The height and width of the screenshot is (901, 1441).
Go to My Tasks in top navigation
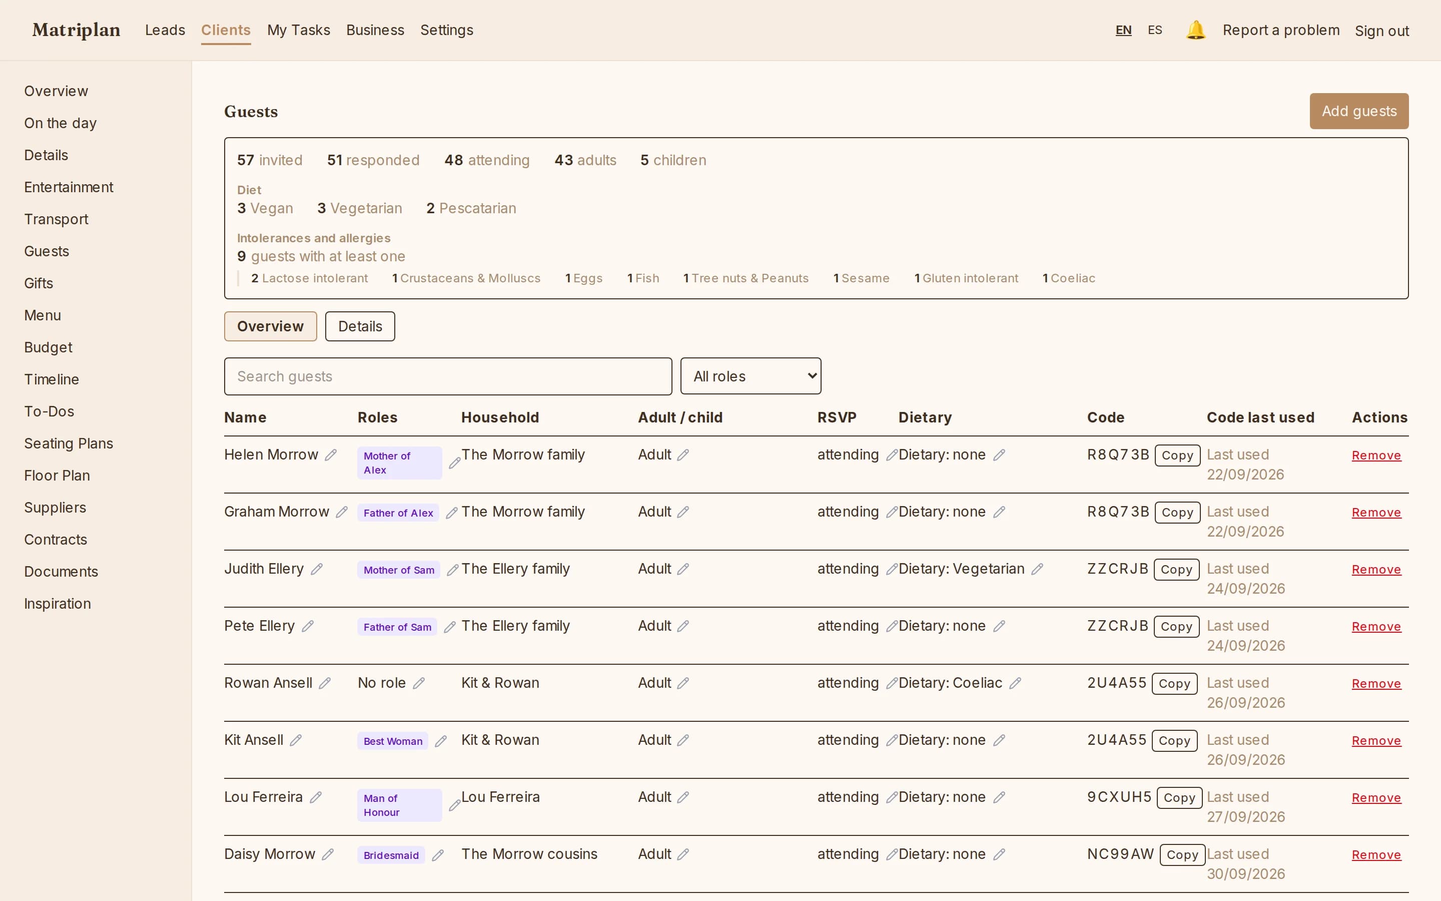tap(298, 30)
